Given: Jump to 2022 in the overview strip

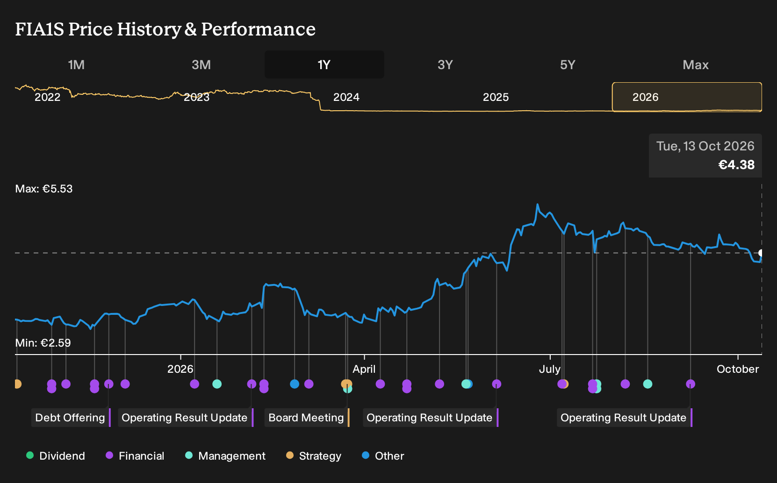Looking at the screenshot, I should [48, 97].
